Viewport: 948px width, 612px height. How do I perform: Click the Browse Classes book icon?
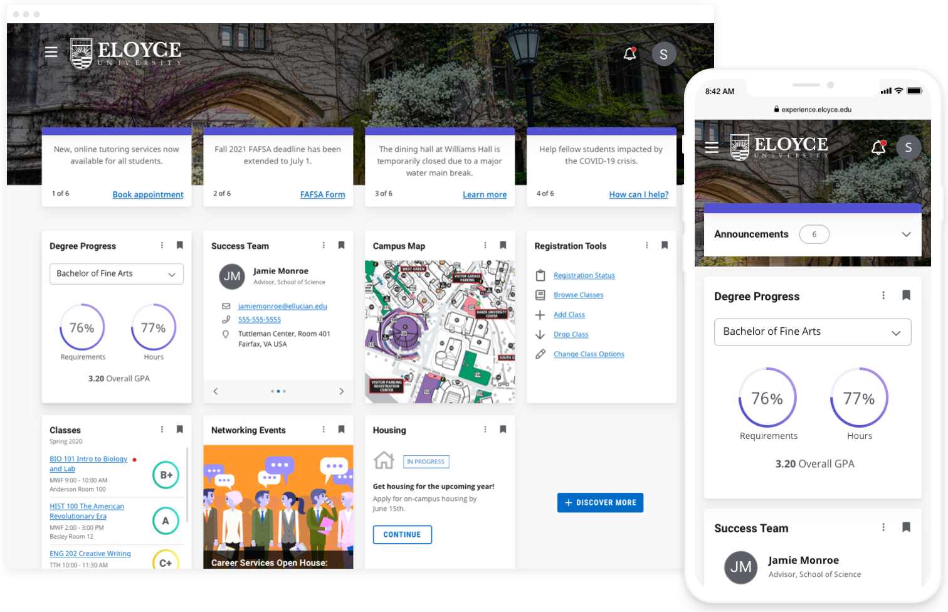(x=540, y=295)
